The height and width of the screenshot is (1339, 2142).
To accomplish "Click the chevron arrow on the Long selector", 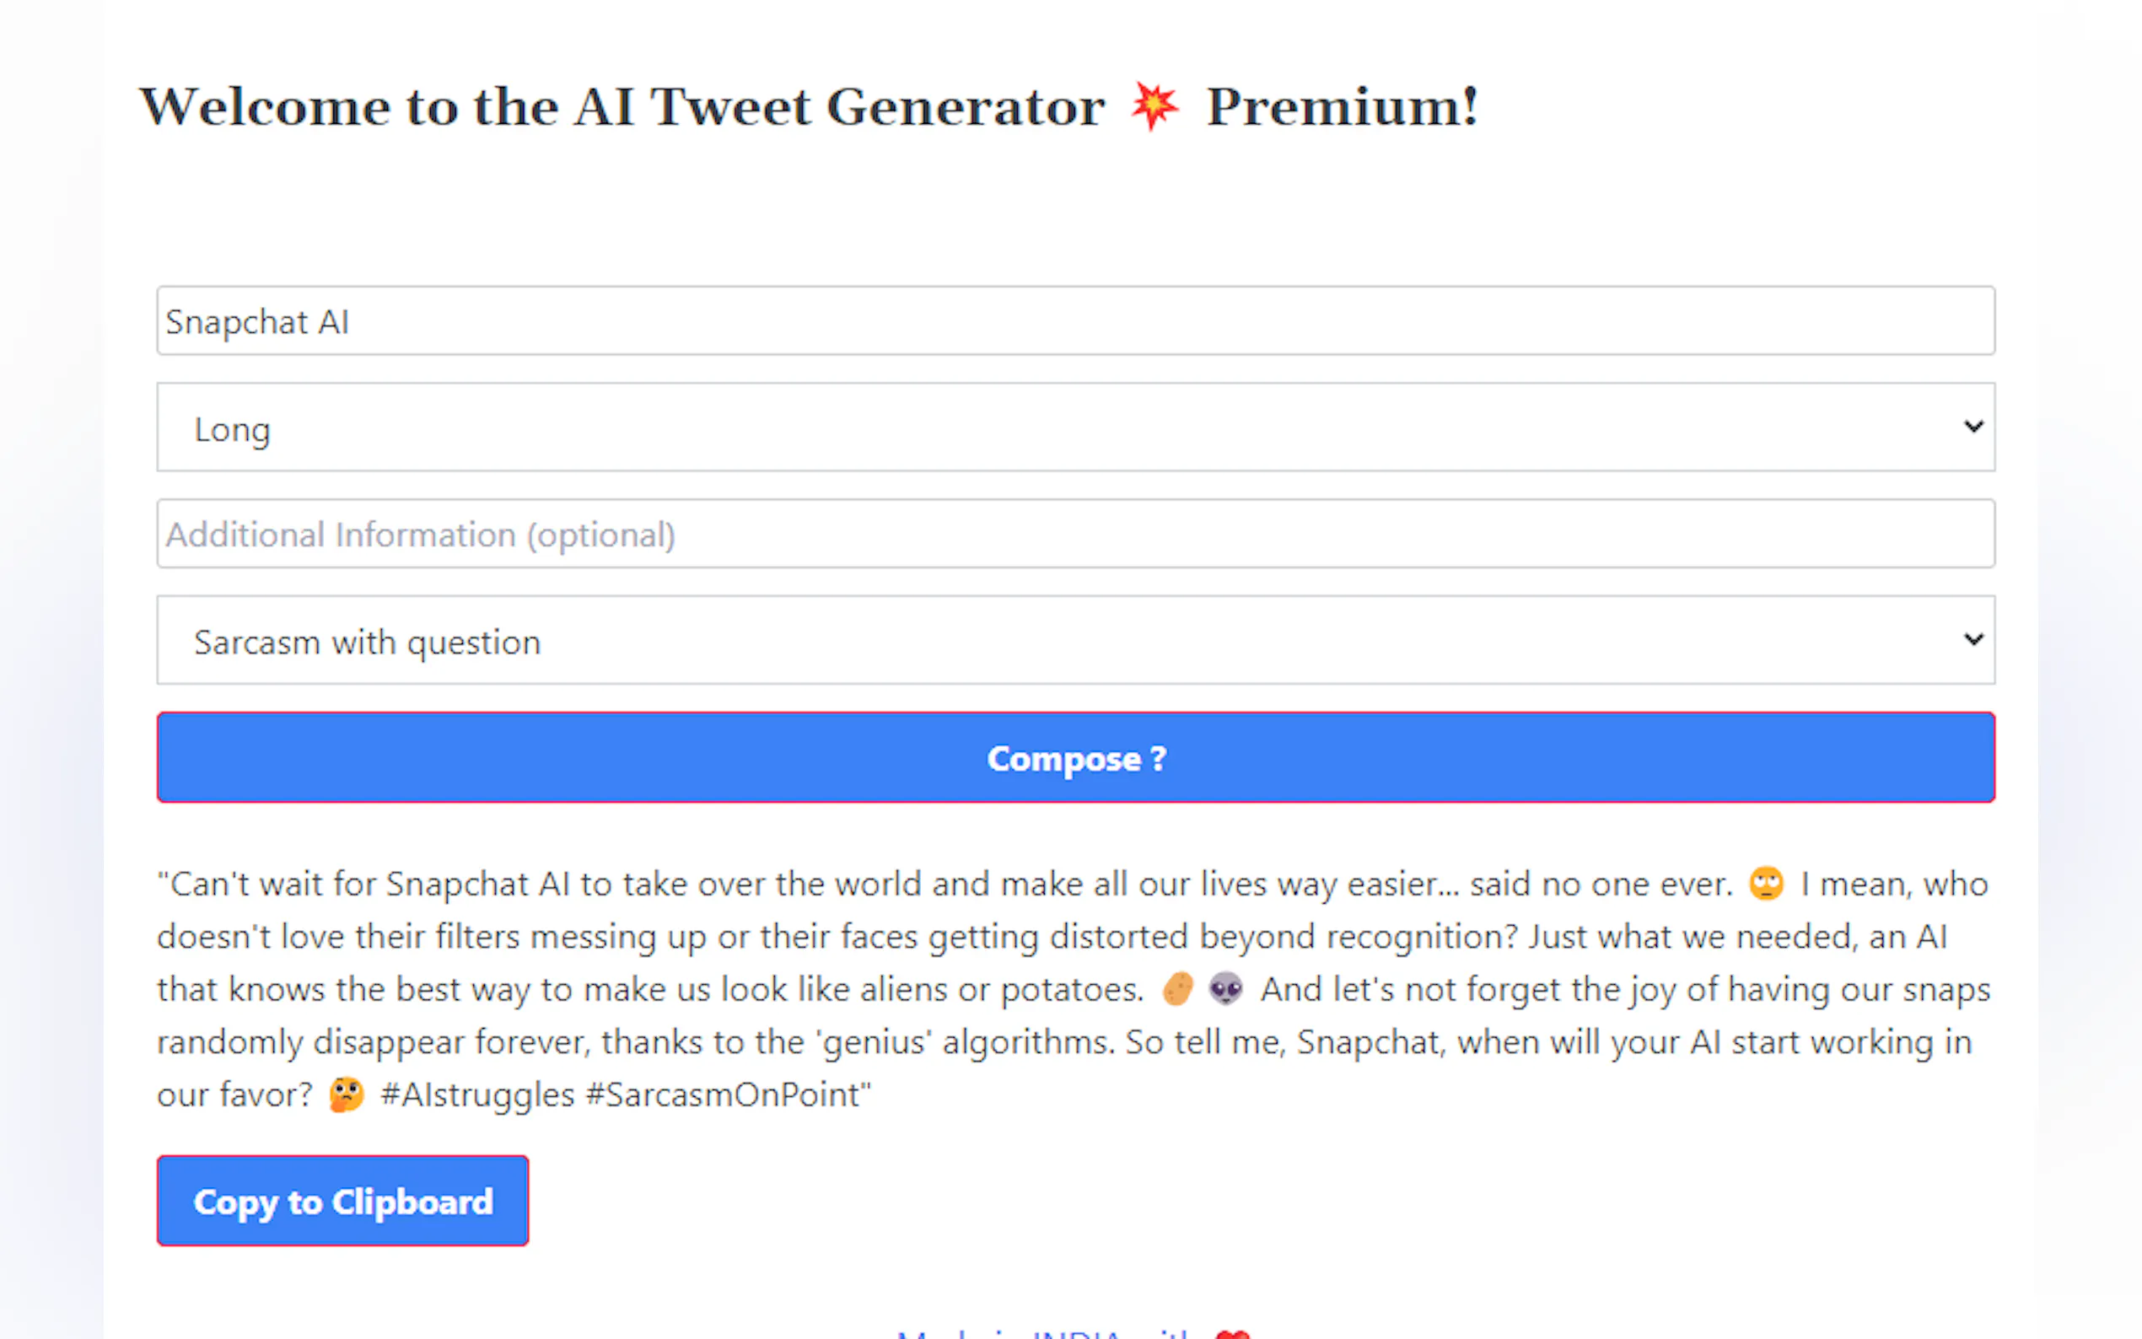I will tap(1972, 427).
